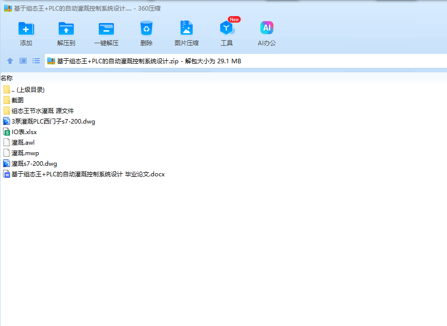This screenshot has height=326, width=447.
Task: Click the 工具 label text
Action: [x=227, y=43]
